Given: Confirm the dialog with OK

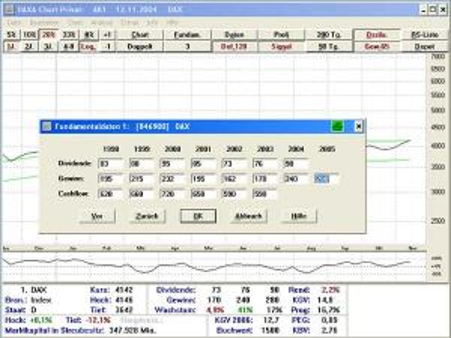Looking at the screenshot, I should 198,216.
